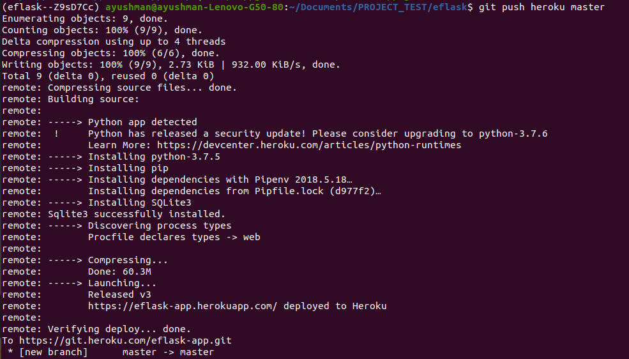Click the 'Pipfile.lock (d977f2)' text

click(317, 191)
